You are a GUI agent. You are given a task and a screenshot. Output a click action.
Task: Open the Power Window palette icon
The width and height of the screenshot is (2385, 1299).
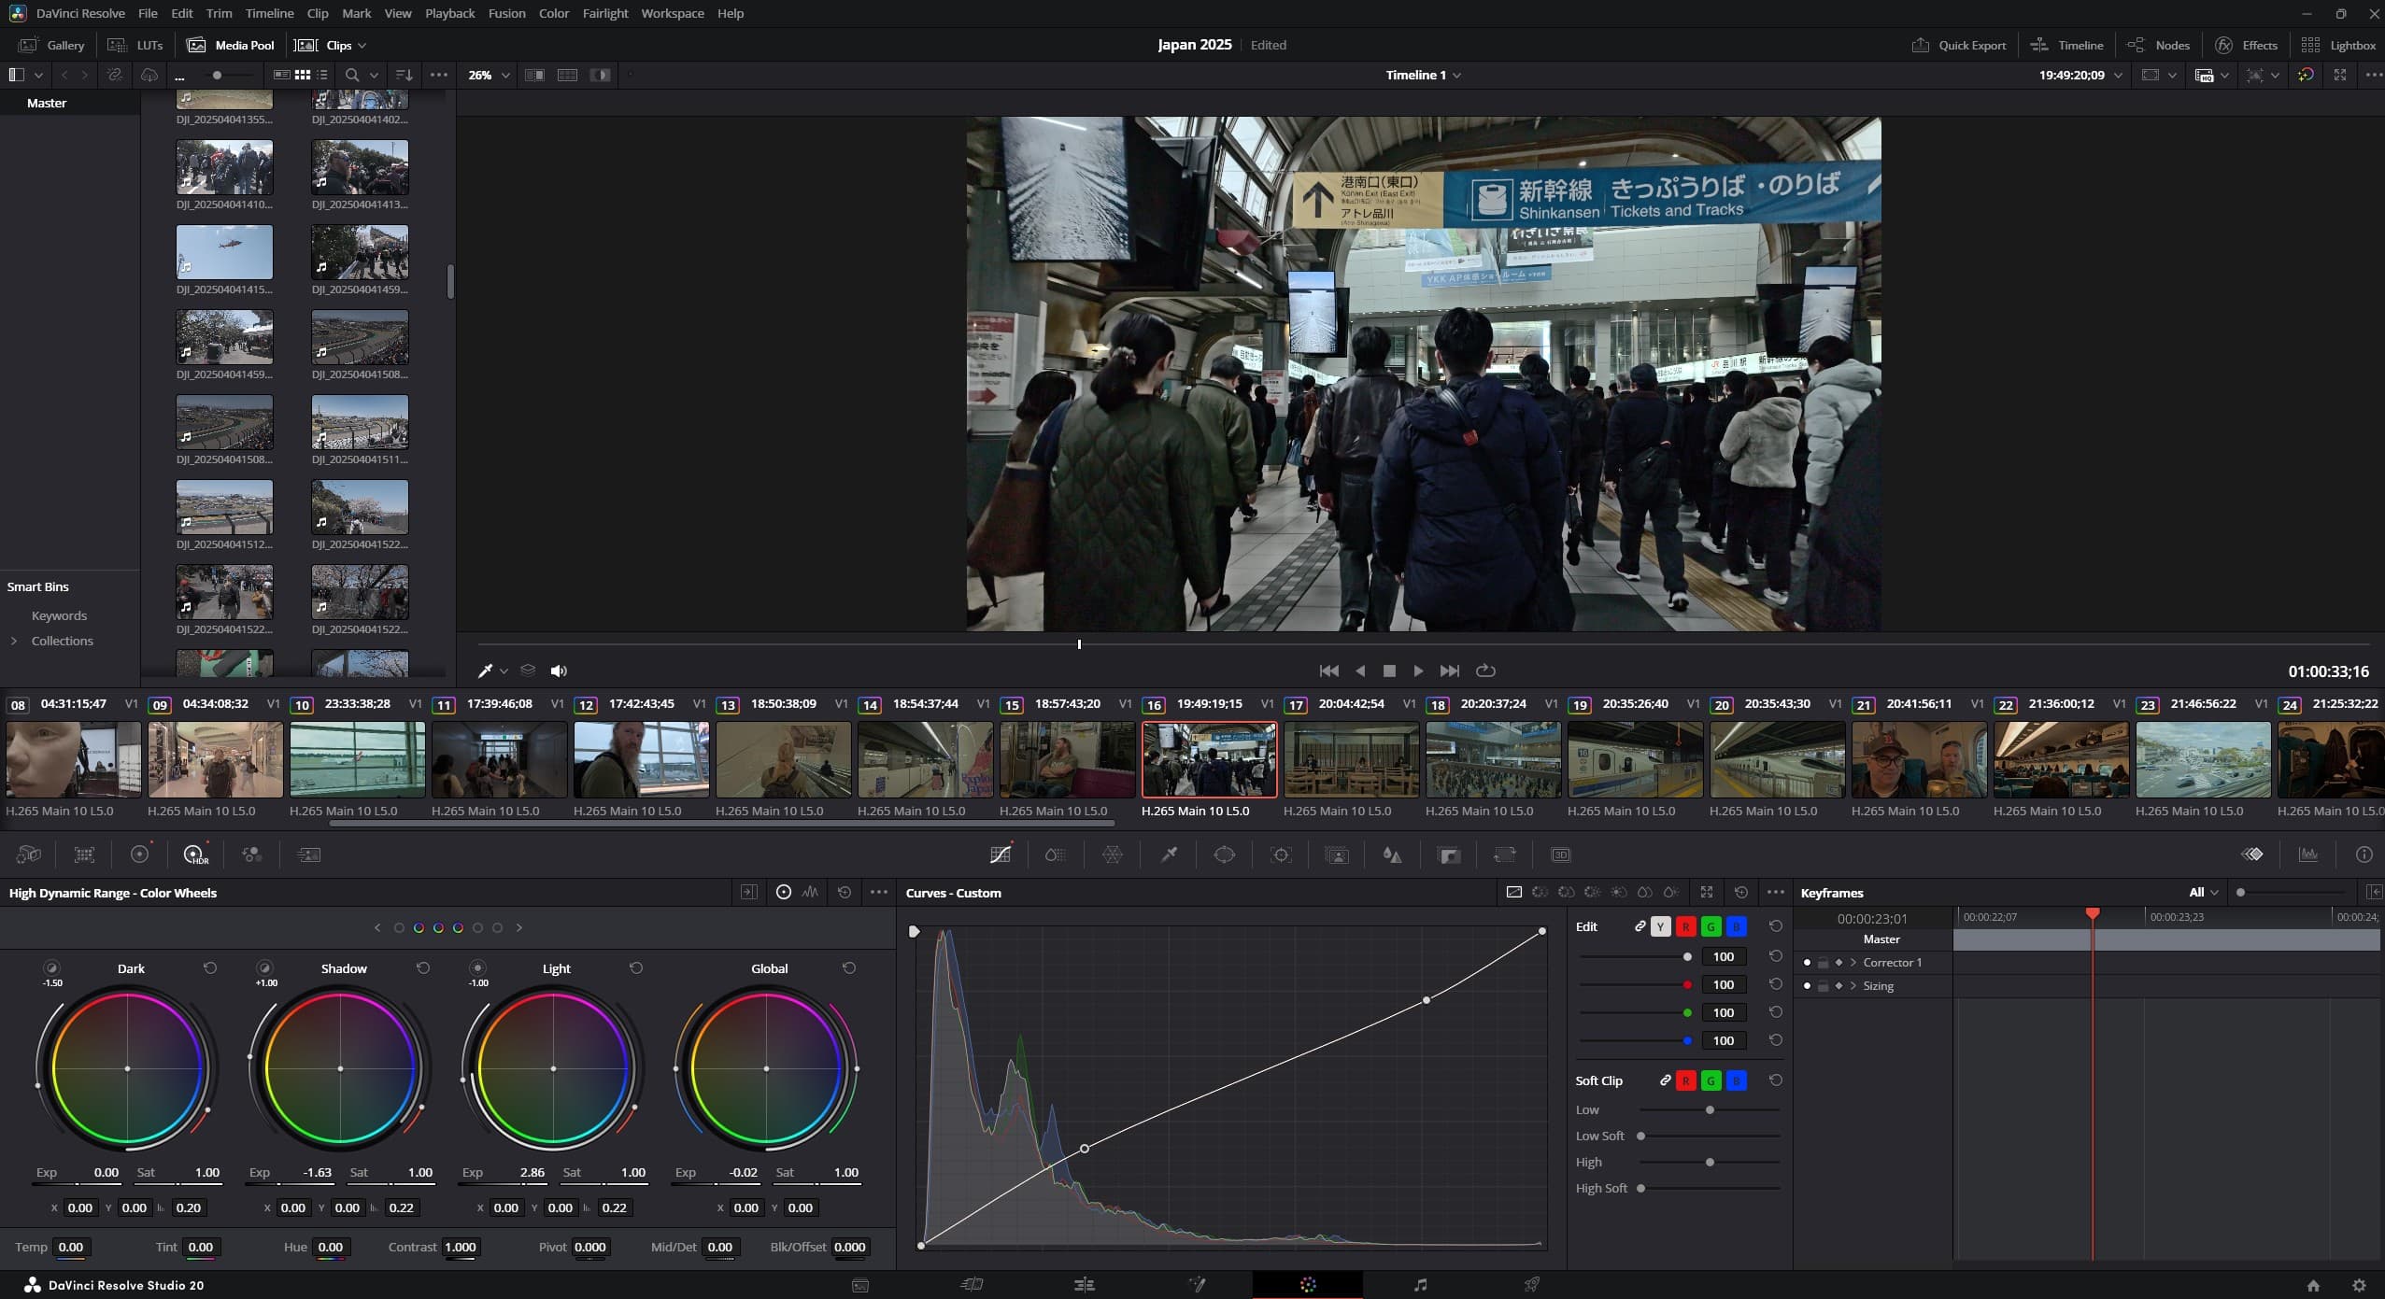pos(1224,854)
